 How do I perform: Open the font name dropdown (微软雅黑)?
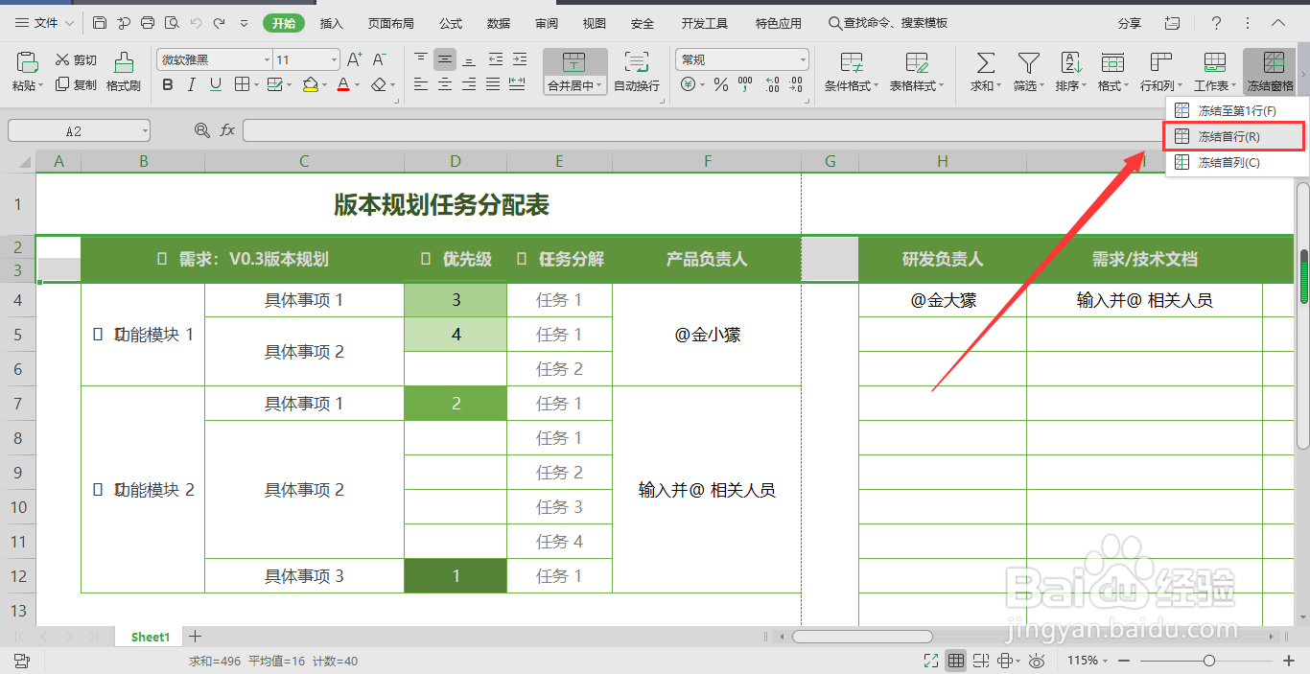(x=267, y=59)
